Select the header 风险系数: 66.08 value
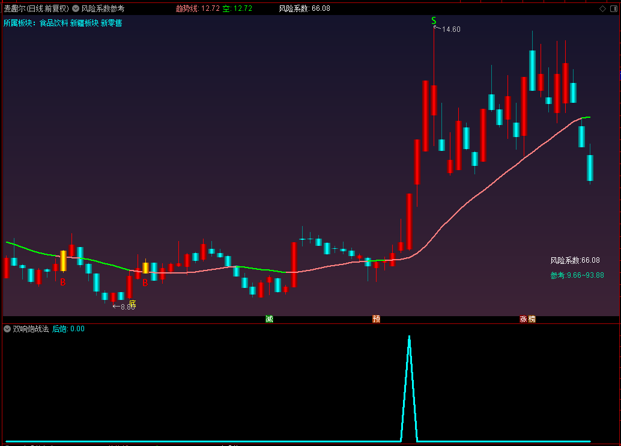Image resolution: width=621 pixels, height=446 pixels. (304, 8)
